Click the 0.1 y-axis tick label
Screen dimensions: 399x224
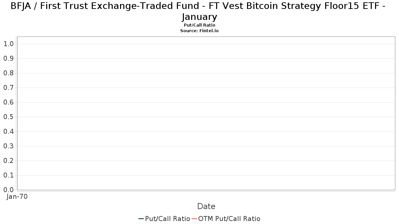pyautogui.click(x=8, y=175)
